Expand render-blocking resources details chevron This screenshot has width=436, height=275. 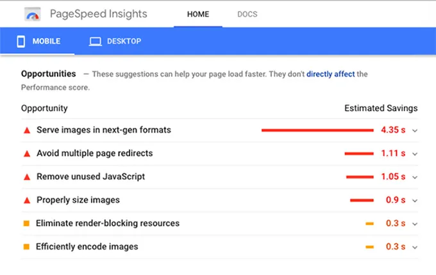[415, 224]
